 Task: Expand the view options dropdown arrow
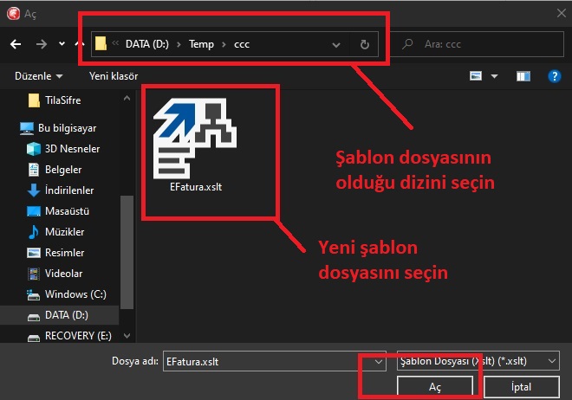[x=494, y=76]
